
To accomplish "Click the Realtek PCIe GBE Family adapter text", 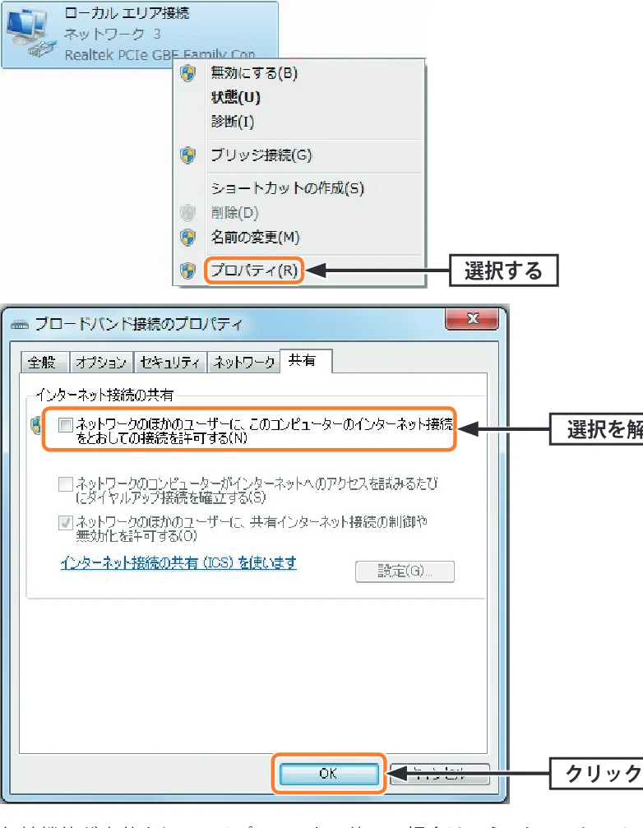I will coord(160,54).
